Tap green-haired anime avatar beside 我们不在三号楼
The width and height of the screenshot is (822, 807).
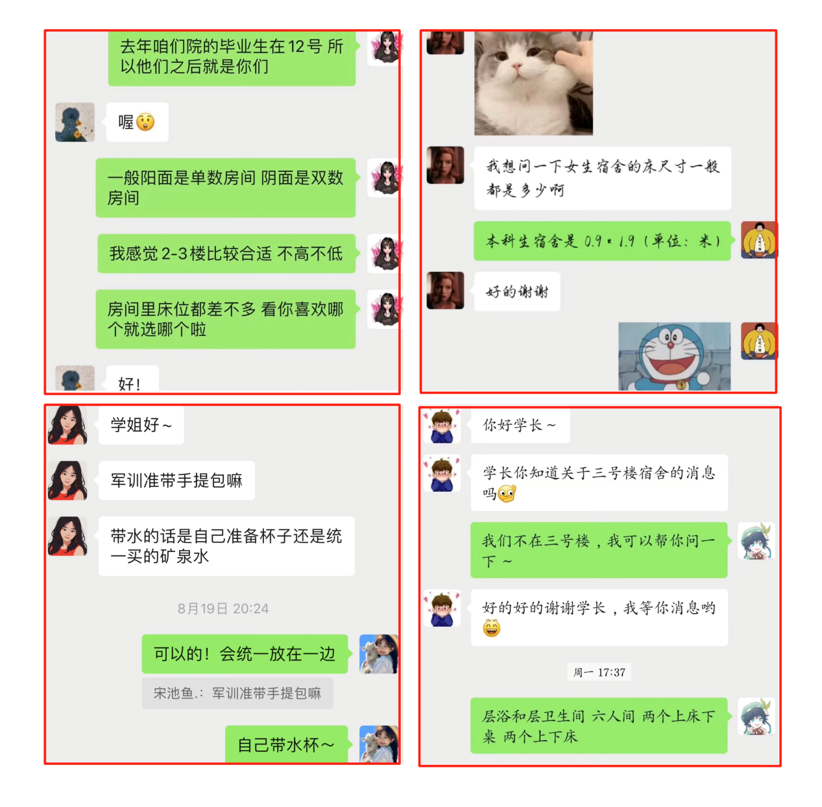pyautogui.click(x=757, y=541)
